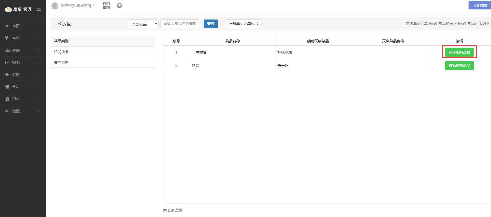Viewport: 491px width, 217px height.
Task: Expand the 库存 sidebar chevron
Action: 38,50
